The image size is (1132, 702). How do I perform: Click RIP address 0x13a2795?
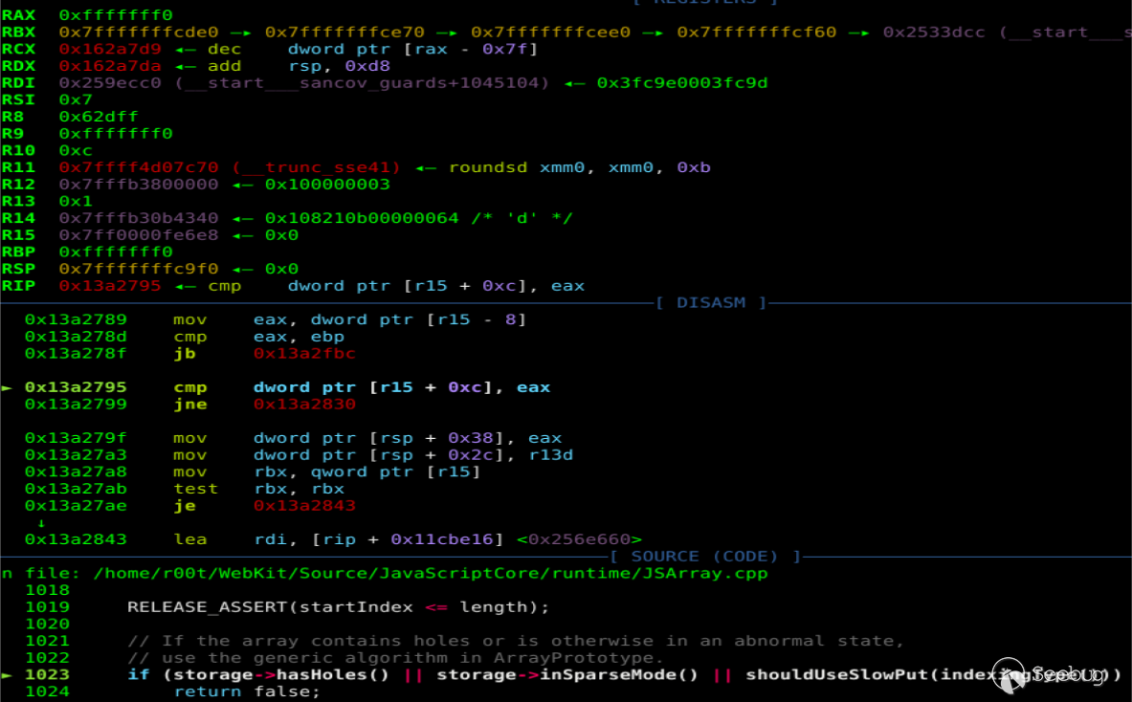click(x=110, y=286)
